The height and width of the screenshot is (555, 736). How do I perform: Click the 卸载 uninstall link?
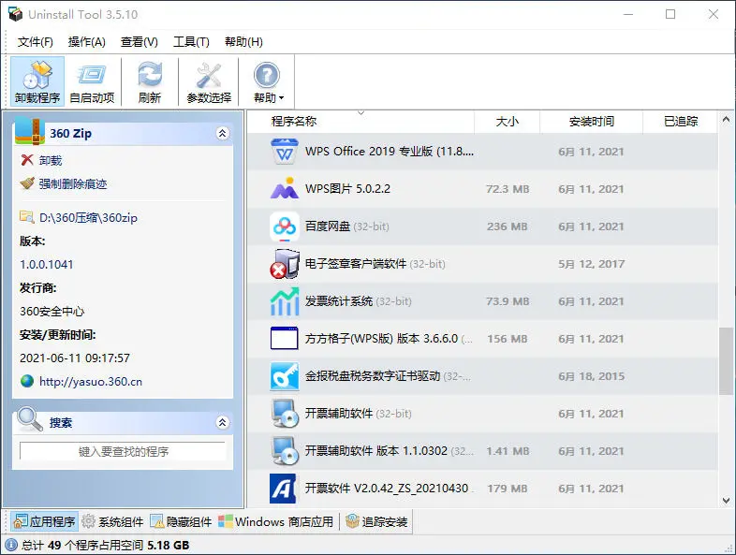51,160
